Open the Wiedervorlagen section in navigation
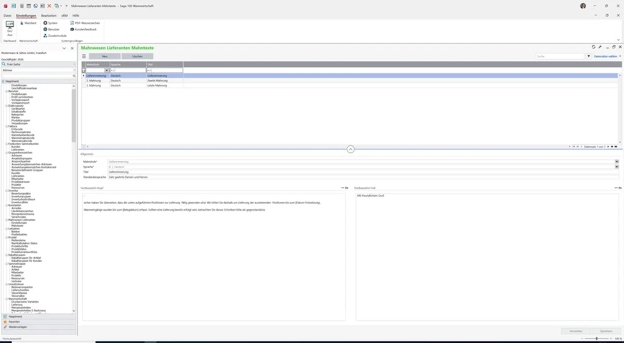Viewport: 624px width, 343px height. 39,327
